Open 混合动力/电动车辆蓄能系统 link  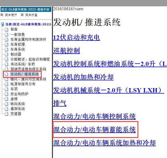(x=94, y=130)
